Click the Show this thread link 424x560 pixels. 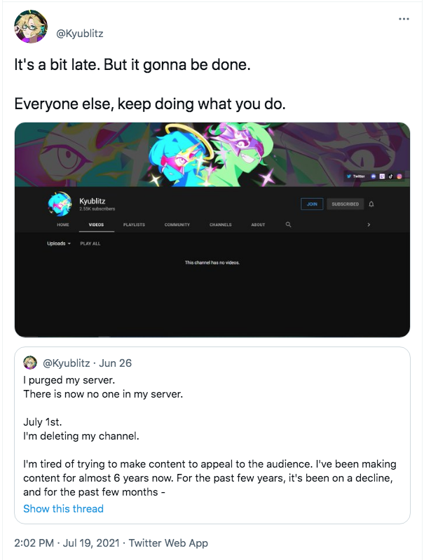coord(63,509)
